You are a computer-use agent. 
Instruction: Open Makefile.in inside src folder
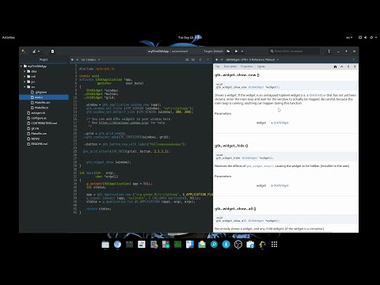[40, 108]
